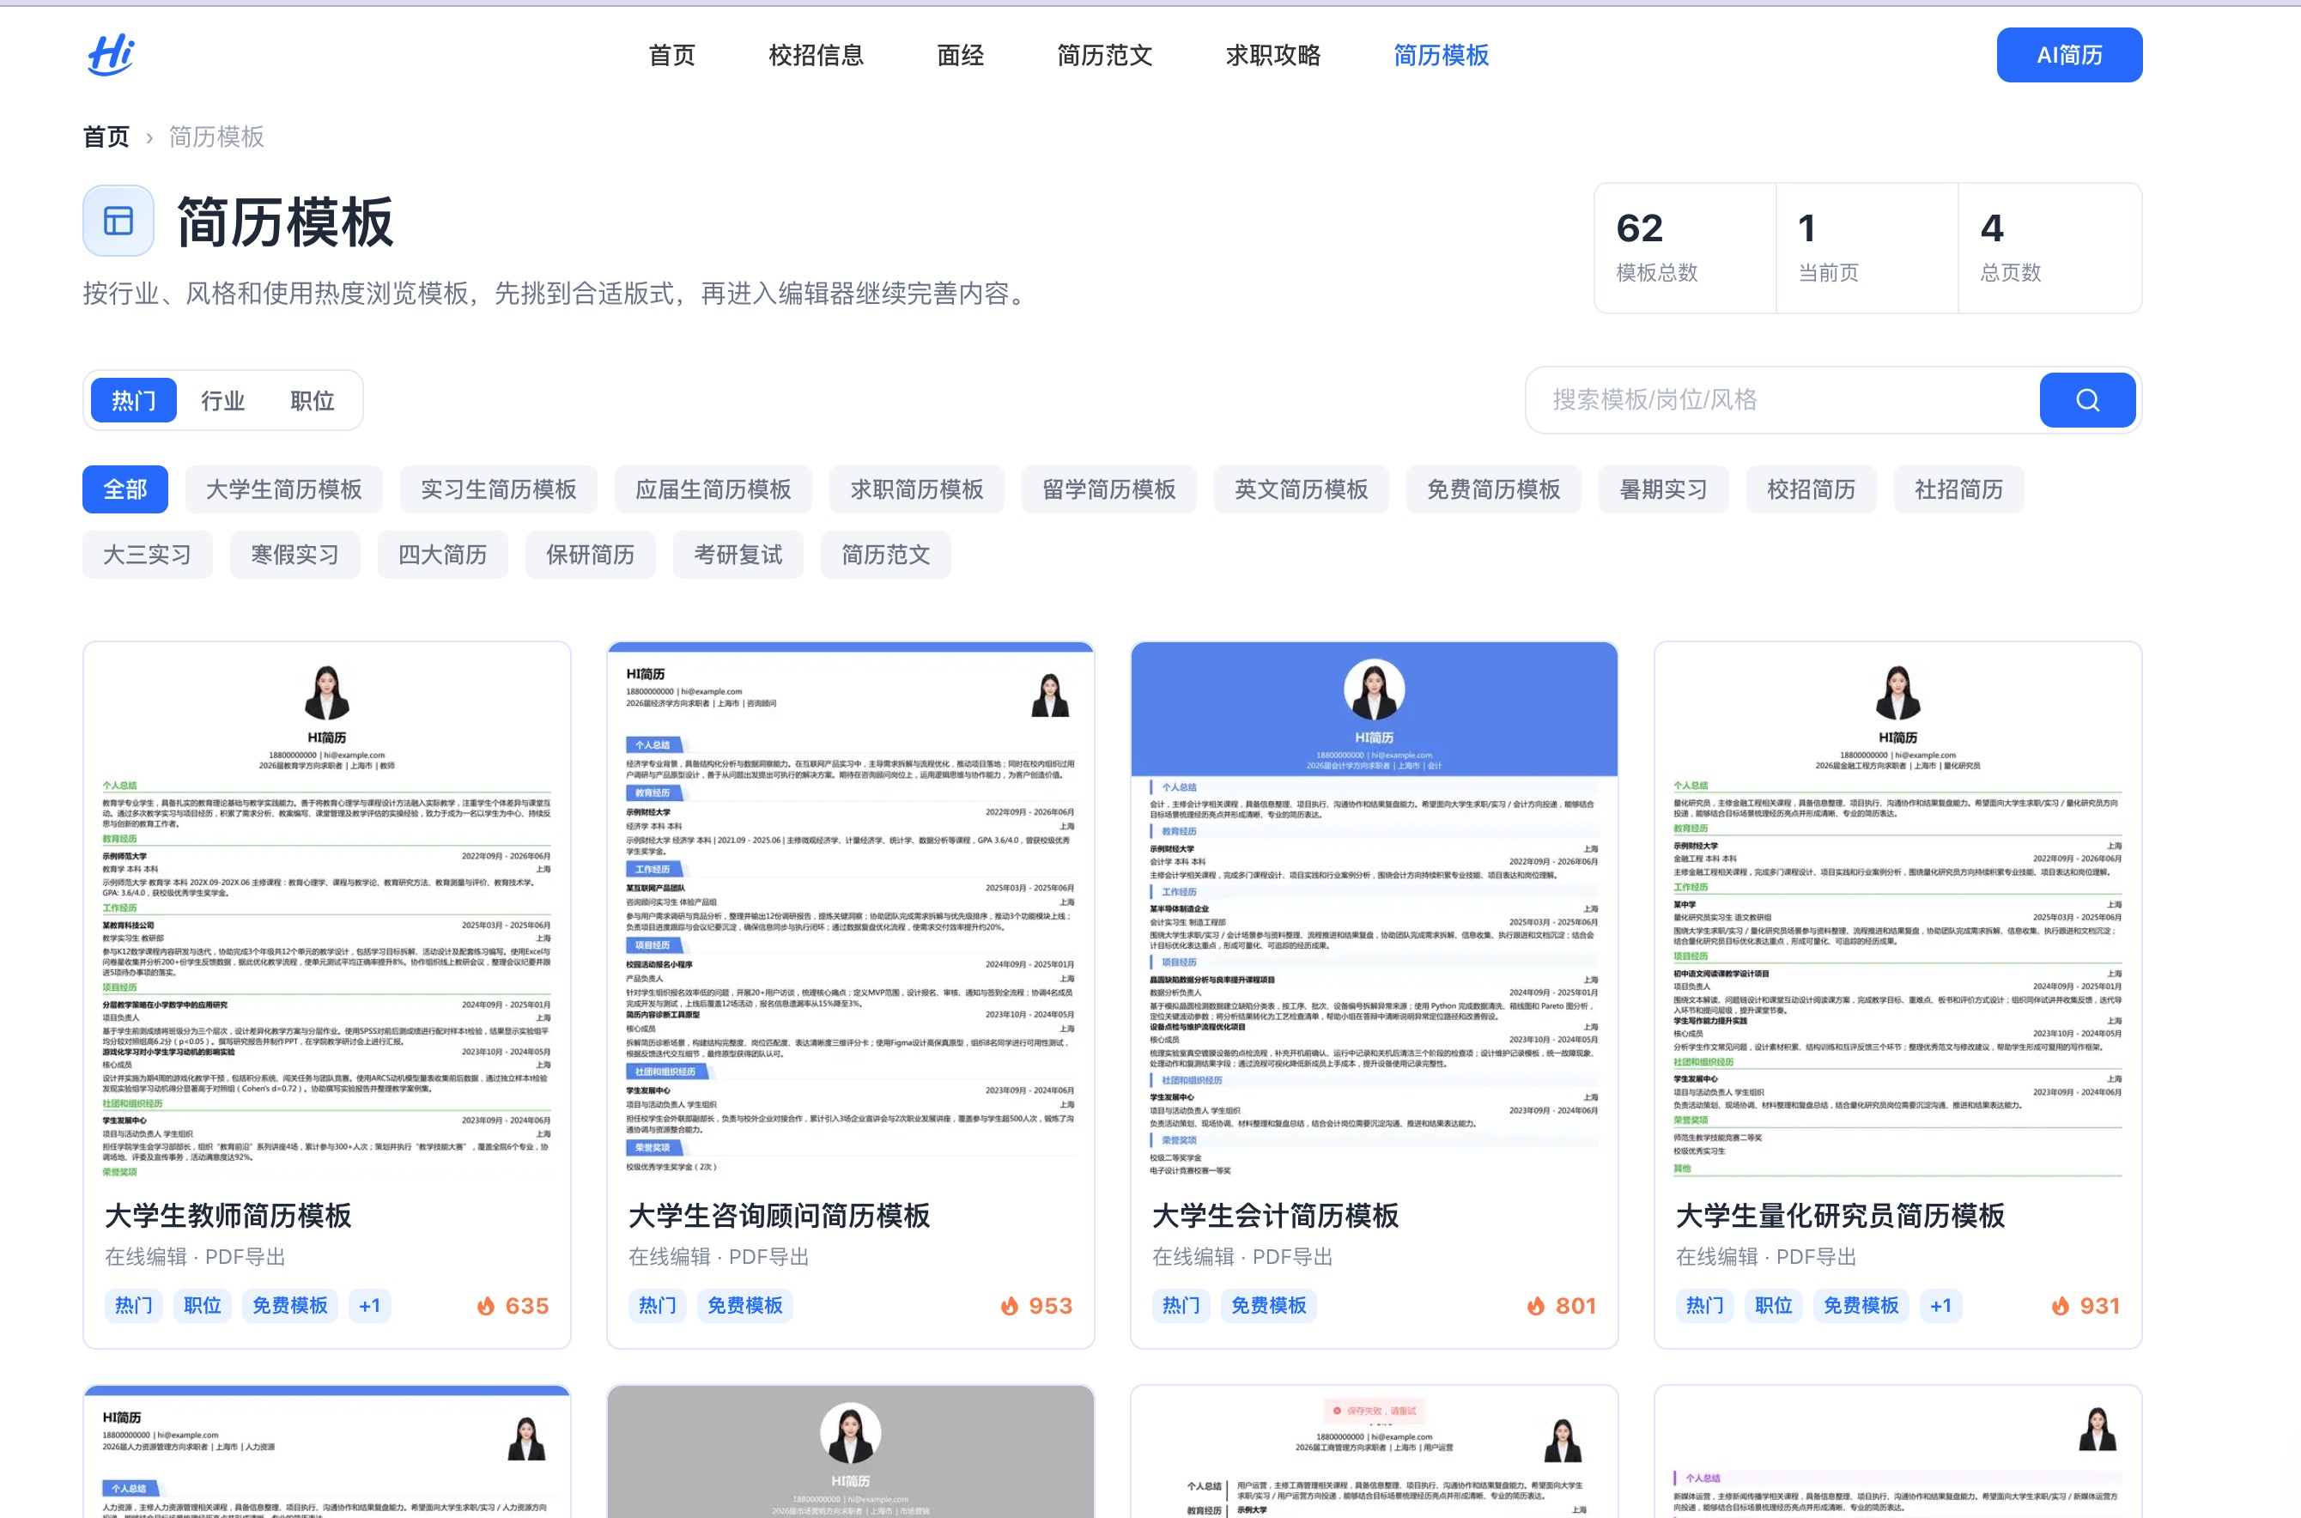Filter by 大三实习 chip
The width and height of the screenshot is (2301, 1518).
tap(147, 555)
